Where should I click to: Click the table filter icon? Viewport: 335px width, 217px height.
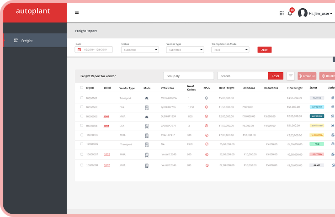point(291,76)
